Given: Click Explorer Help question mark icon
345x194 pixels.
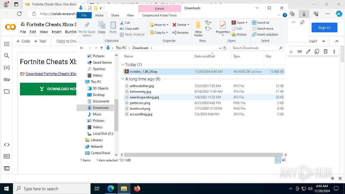Looking at the screenshot, I should point(285,15).
